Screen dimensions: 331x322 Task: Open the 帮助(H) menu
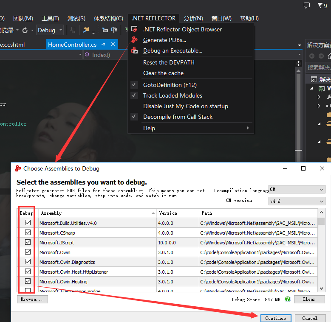pos(249,18)
